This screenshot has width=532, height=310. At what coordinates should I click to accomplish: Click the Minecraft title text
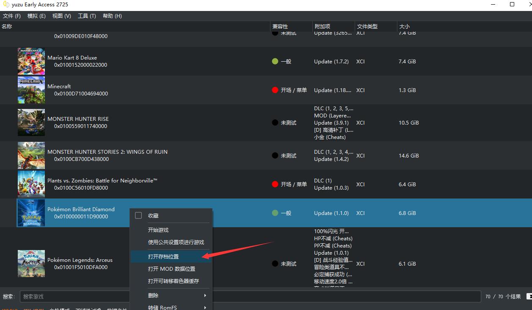click(x=59, y=87)
